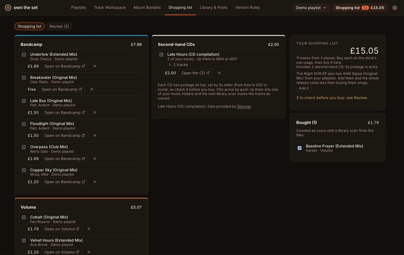Click the 'own the set' logo icon

[8, 8]
